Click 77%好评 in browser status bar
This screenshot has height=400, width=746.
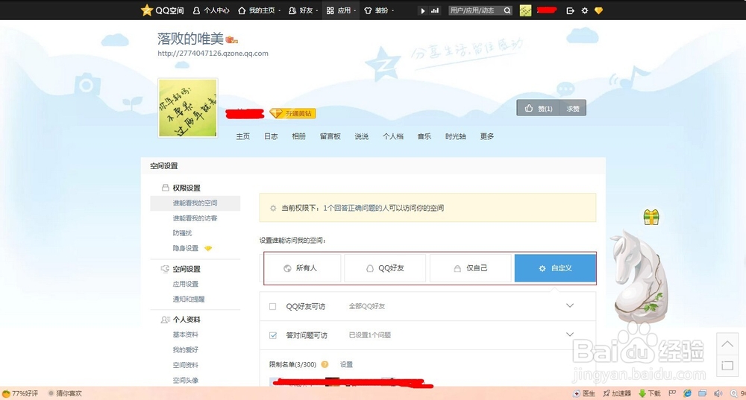[20, 393]
